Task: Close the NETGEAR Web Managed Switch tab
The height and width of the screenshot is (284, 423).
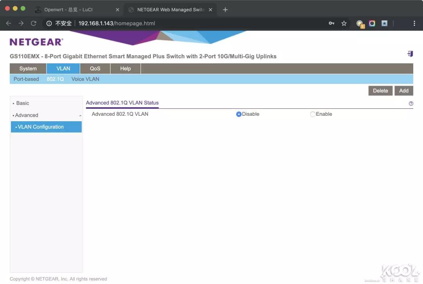Action: [210, 10]
